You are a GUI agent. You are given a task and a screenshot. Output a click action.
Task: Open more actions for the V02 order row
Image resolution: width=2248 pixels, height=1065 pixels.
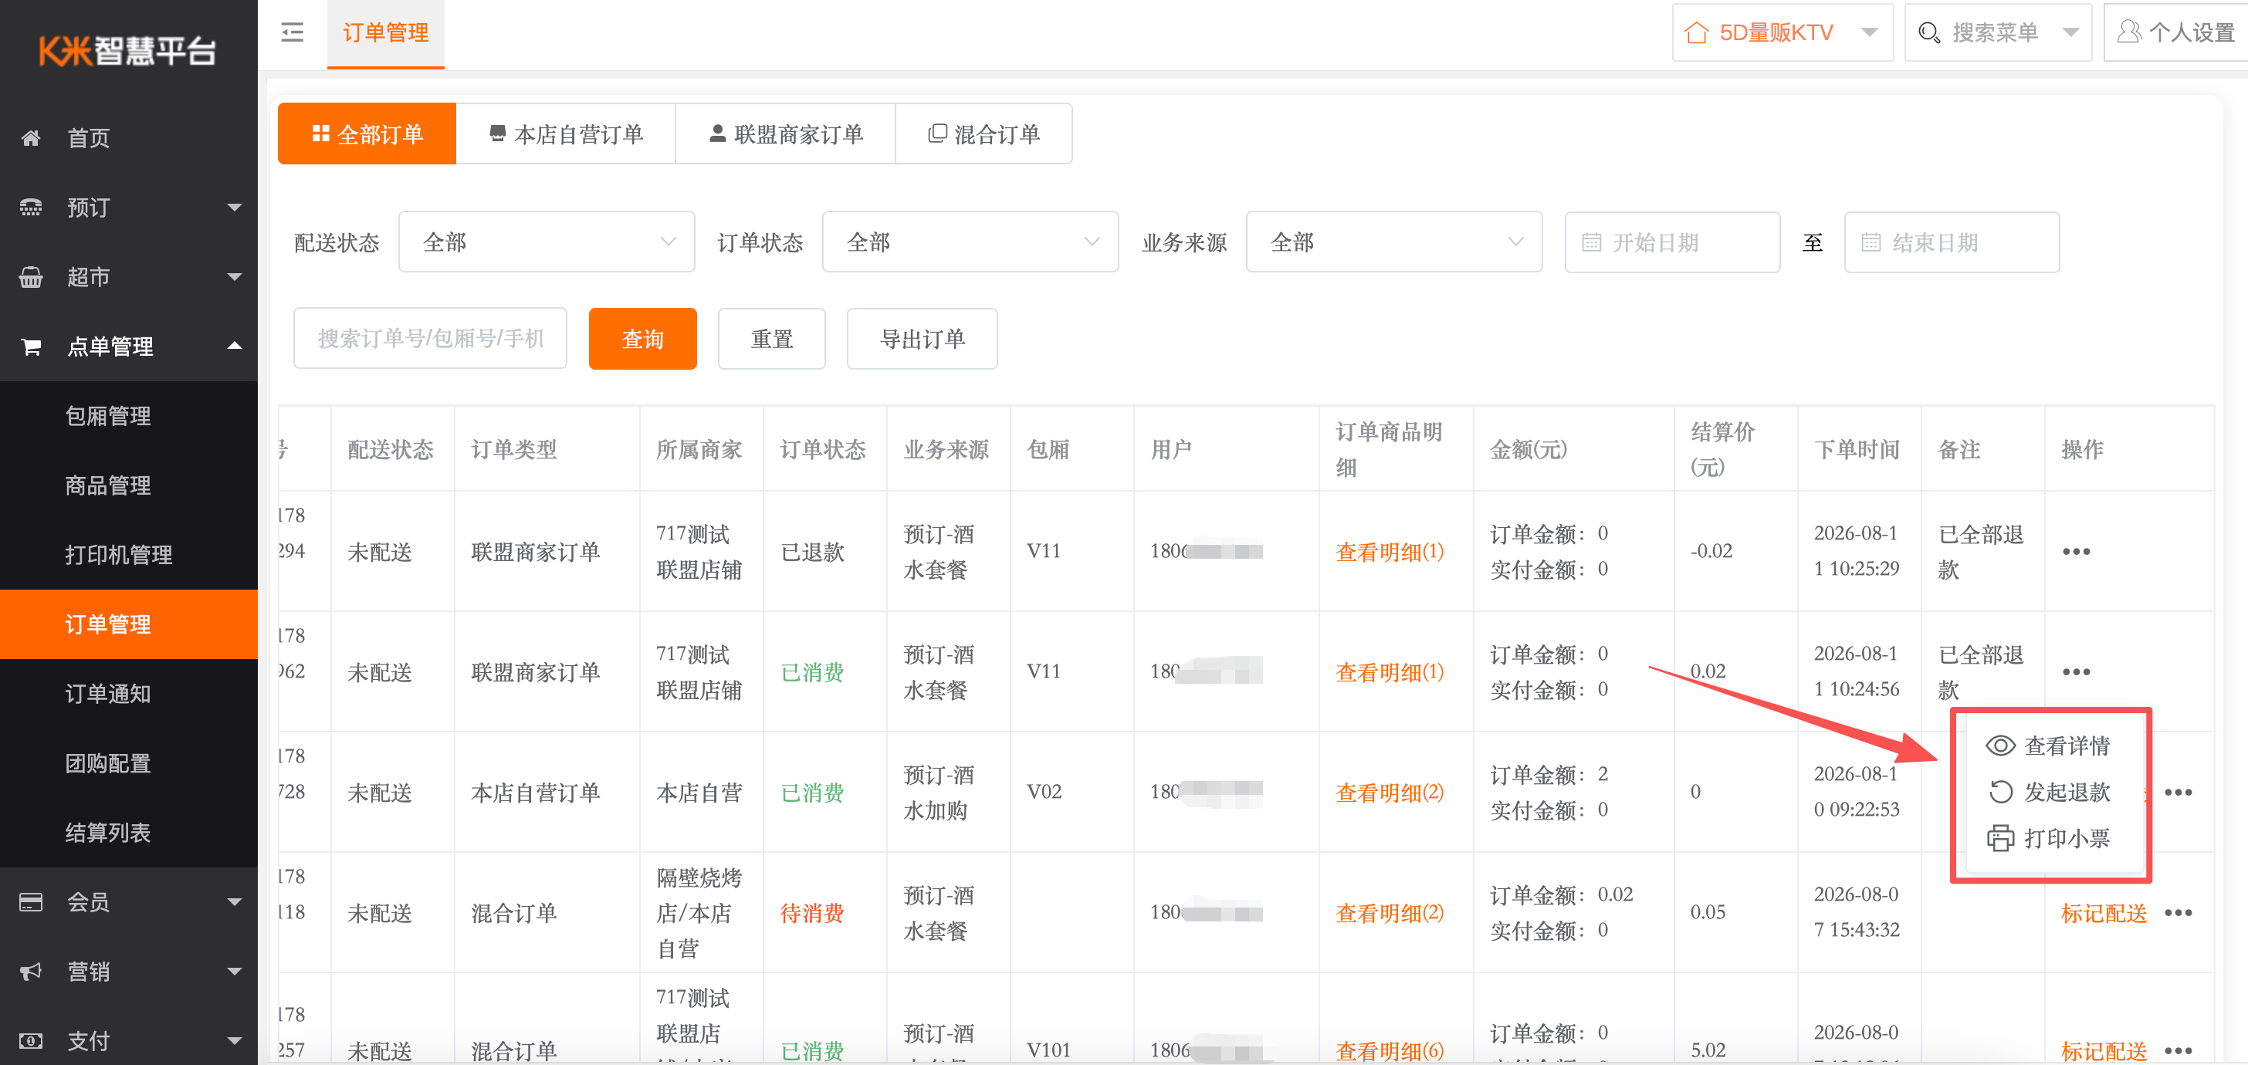point(2179,792)
